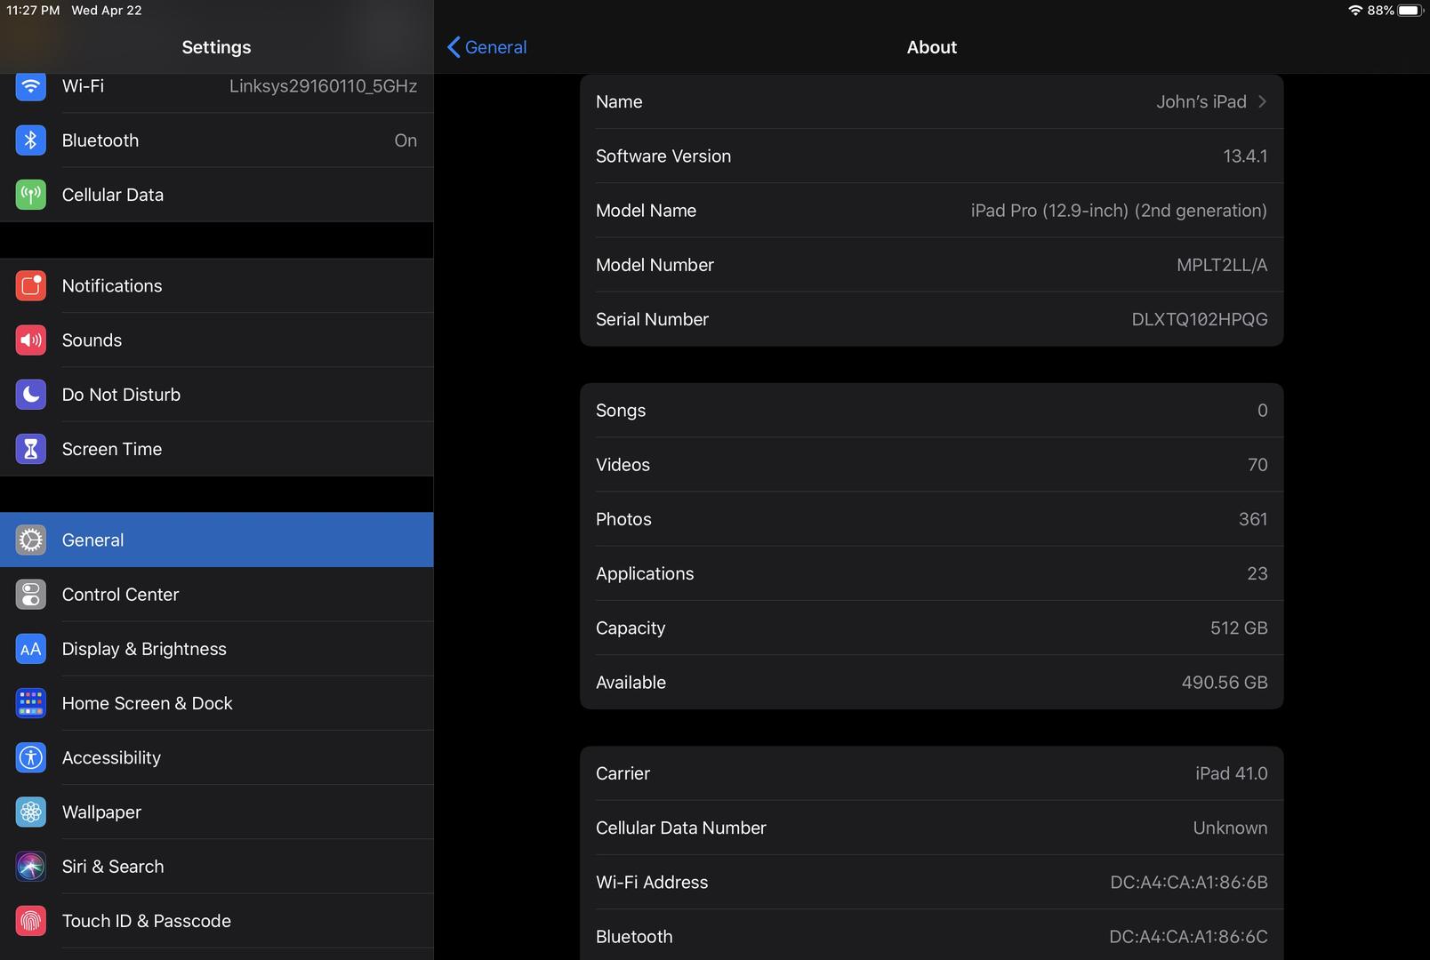This screenshot has width=1430, height=960.
Task: Tap the Linksys29160110_5GHz network name
Action: tap(323, 86)
